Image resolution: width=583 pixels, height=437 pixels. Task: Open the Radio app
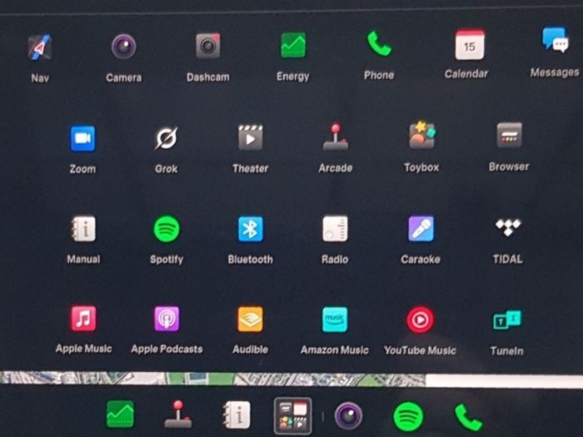335,229
